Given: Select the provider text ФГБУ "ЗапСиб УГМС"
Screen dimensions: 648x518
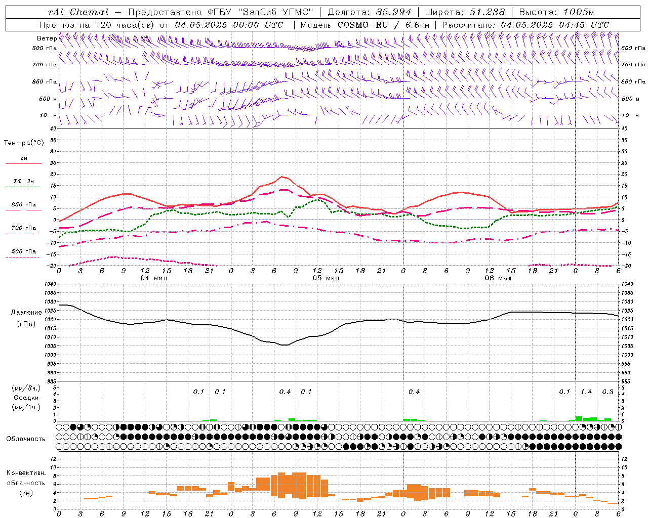Looking at the screenshot, I should pos(261,12).
